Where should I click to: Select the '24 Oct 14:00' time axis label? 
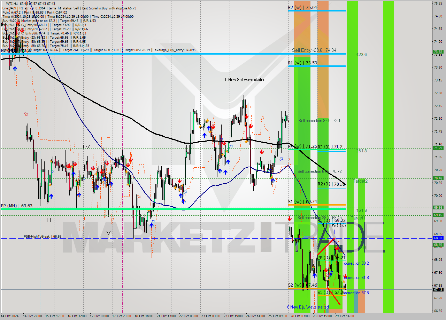[x=255, y=316]
